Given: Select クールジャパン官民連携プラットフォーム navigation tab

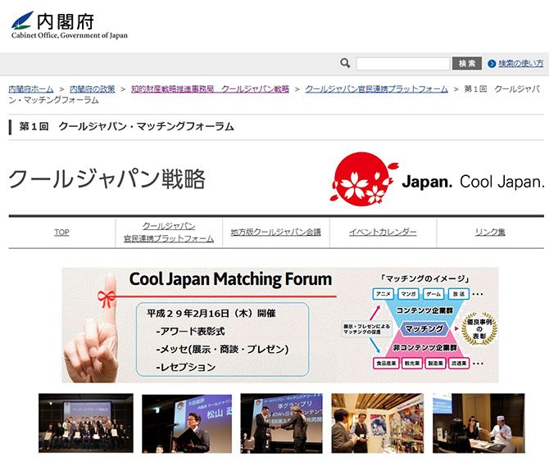Looking at the screenshot, I should [169, 233].
